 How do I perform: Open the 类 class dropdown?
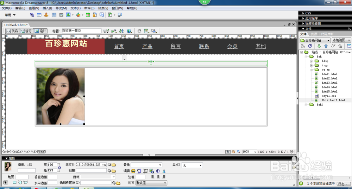[192, 165]
